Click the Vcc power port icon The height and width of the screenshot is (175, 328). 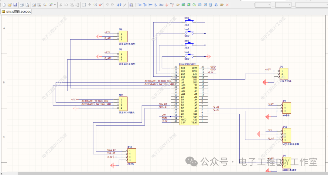pos(172,5)
